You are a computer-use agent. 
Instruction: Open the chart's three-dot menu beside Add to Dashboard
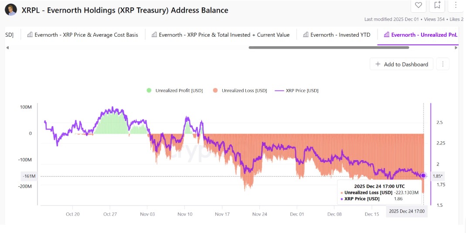coord(442,64)
